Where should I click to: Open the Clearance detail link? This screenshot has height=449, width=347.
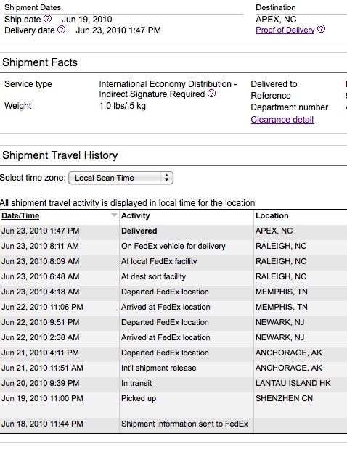coord(282,120)
